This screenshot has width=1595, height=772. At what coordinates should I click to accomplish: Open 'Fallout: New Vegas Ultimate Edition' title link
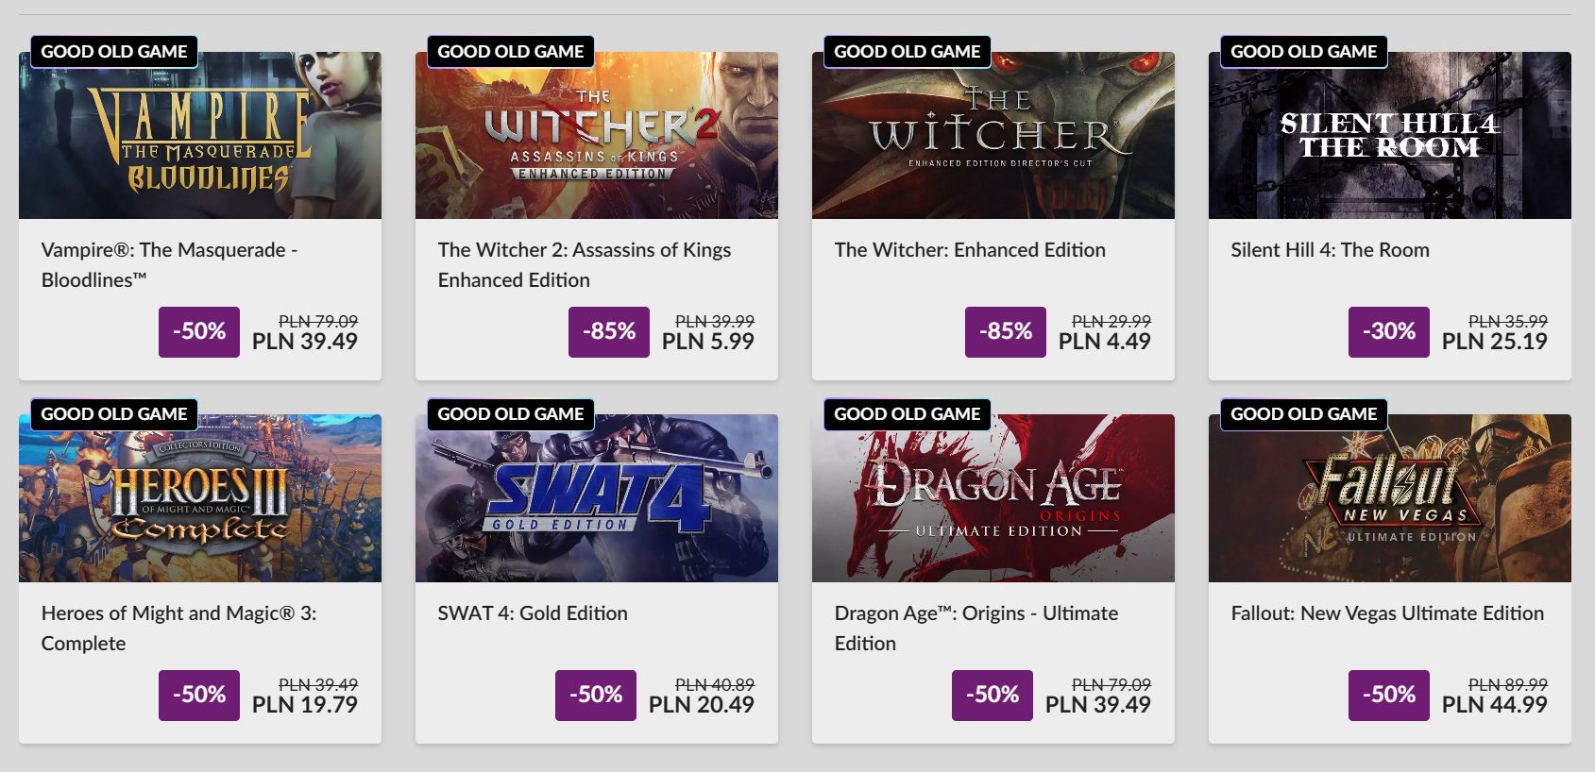pos(1387,613)
